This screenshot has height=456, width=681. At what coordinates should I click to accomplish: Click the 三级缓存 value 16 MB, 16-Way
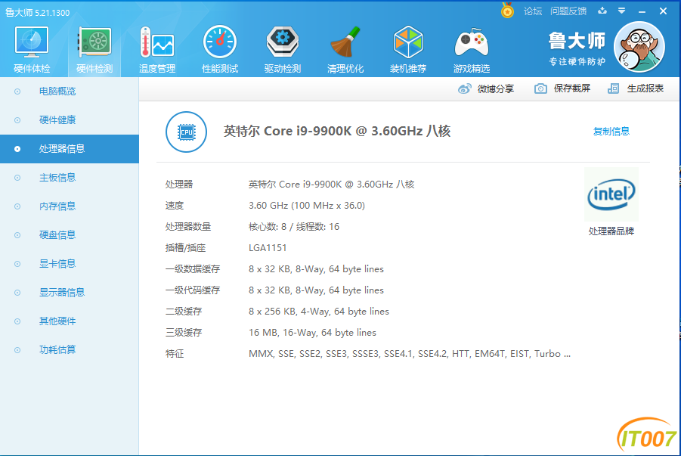click(x=312, y=333)
